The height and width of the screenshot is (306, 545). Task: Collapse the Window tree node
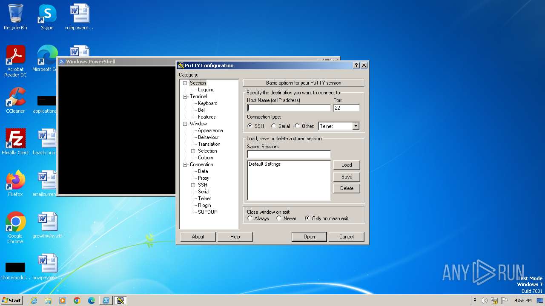(x=185, y=124)
